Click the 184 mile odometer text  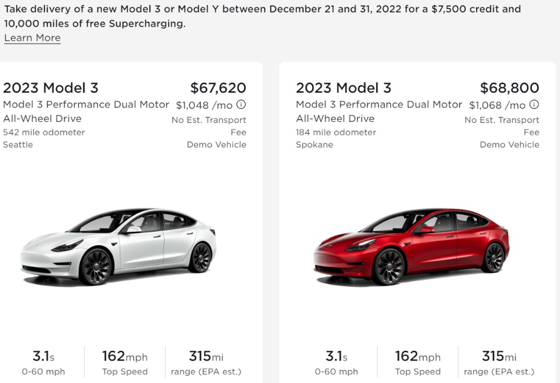[336, 132]
